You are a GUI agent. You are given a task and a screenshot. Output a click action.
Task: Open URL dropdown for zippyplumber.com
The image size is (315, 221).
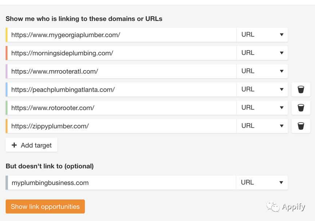coord(262,126)
